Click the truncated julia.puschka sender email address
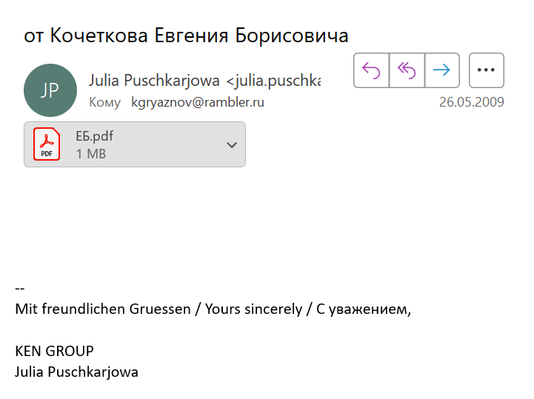Viewport: 534px width, 399px height. [273, 80]
